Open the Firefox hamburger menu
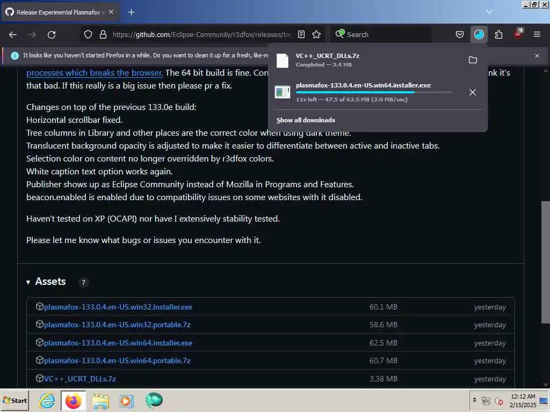This screenshot has width=550, height=412. point(537,34)
